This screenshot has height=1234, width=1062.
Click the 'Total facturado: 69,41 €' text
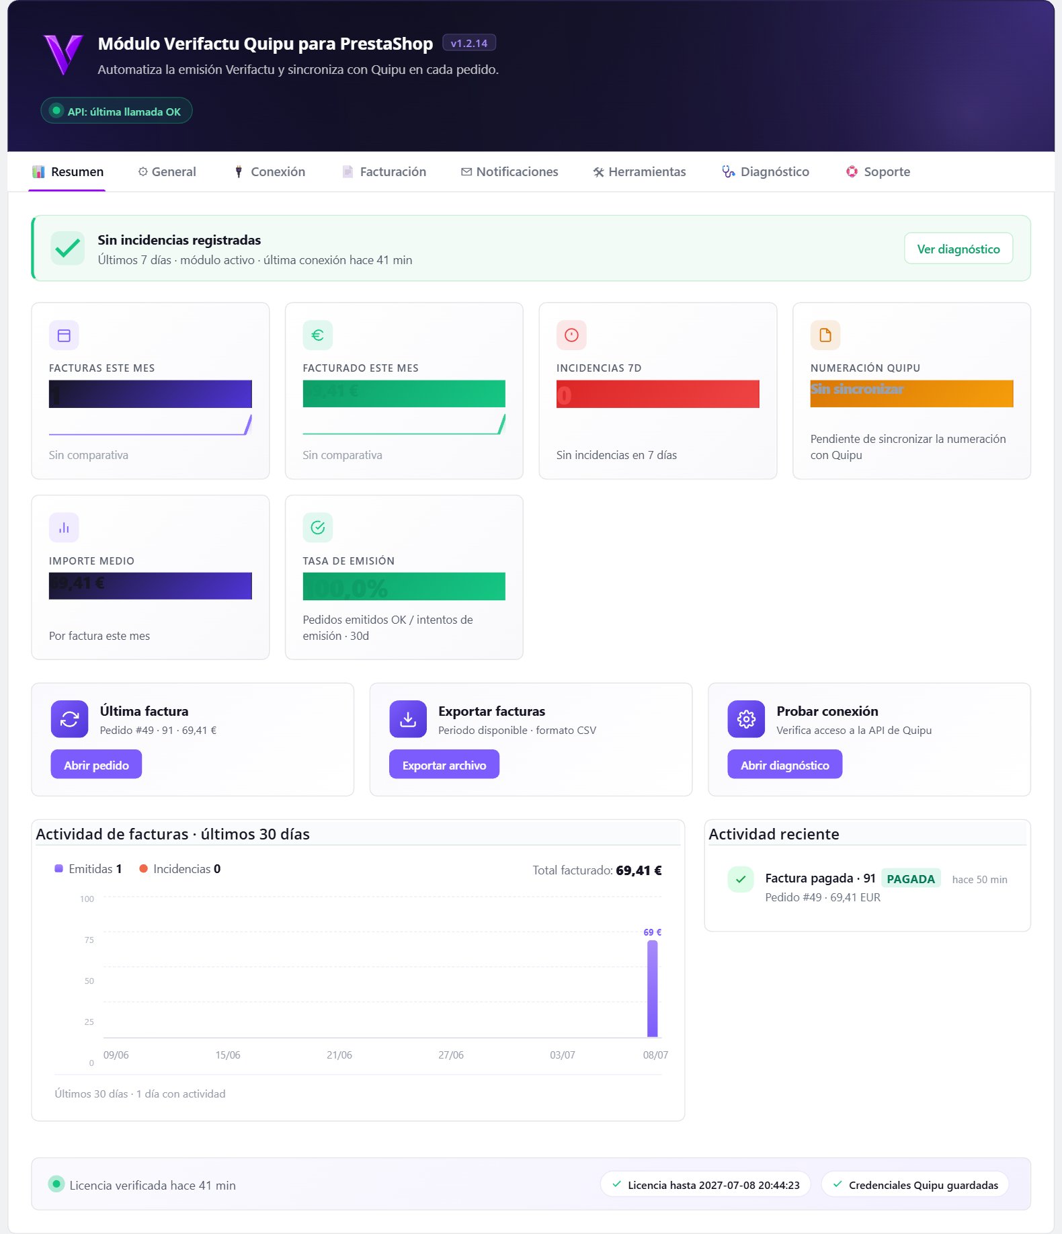click(x=597, y=870)
